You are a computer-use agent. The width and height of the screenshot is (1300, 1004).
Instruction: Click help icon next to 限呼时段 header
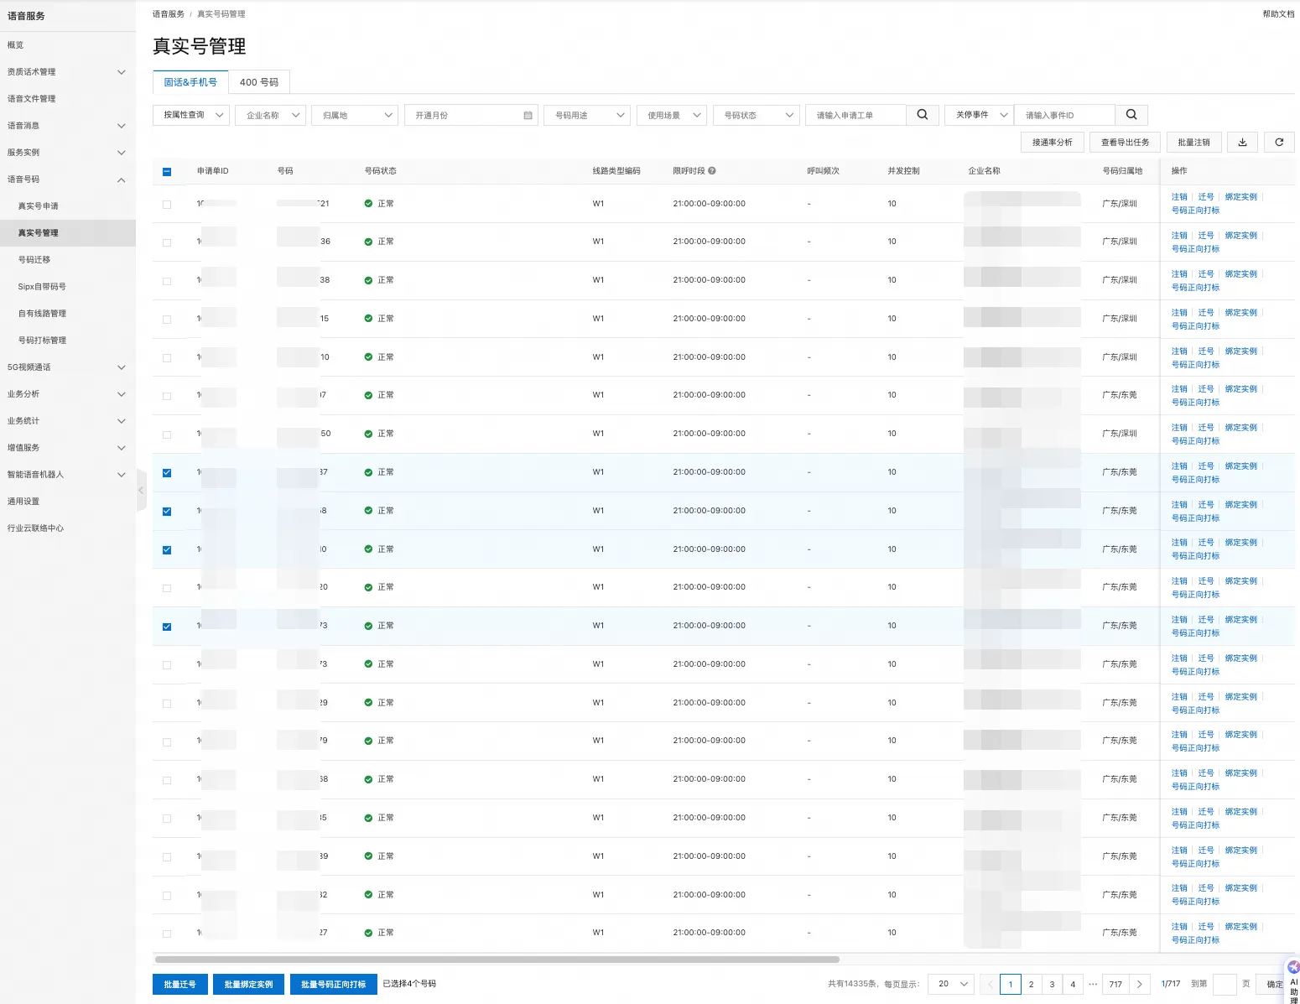tap(712, 171)
